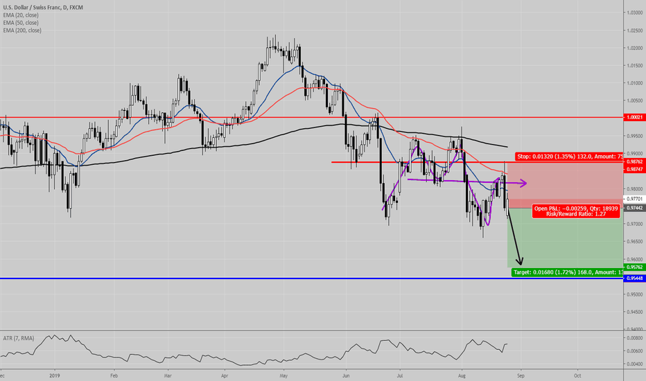Select the EMA (50, close) indicator label
646x381 pixels.
coord(21,23)
